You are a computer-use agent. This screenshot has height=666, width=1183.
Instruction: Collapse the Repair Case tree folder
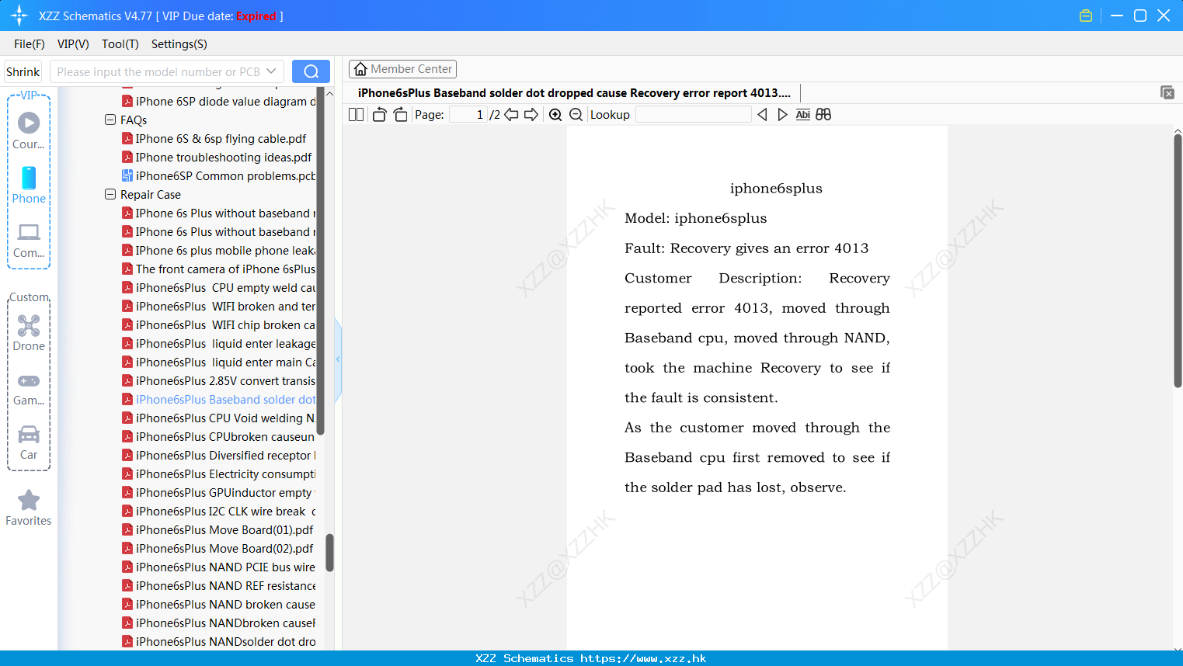110,195
